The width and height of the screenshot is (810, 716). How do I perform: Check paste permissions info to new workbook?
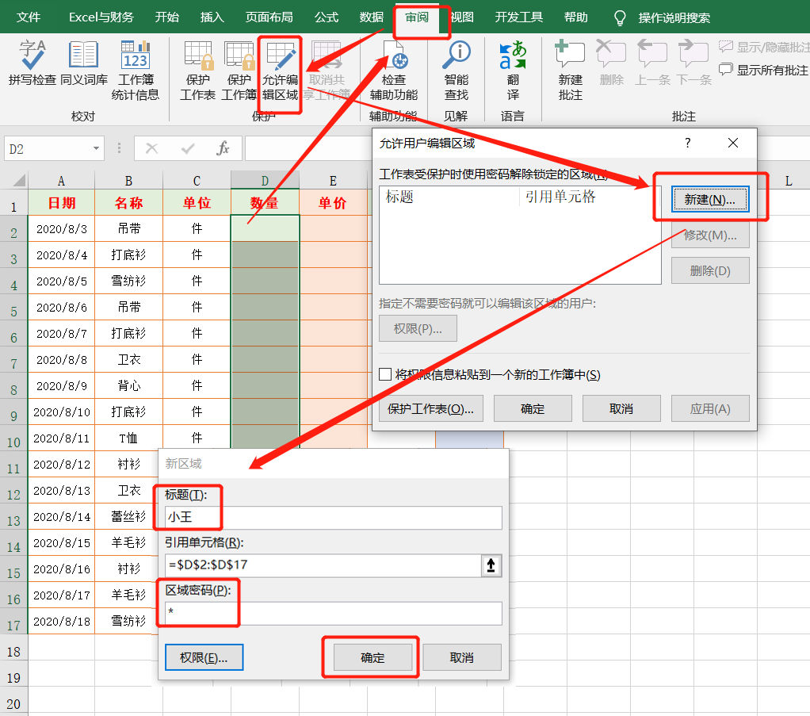pos(385,374)
